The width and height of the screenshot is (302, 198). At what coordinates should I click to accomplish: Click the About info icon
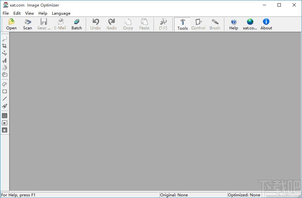[x=266, y=22]
